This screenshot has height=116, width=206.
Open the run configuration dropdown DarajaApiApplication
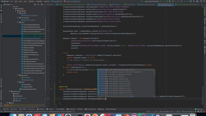pos(153,1)
